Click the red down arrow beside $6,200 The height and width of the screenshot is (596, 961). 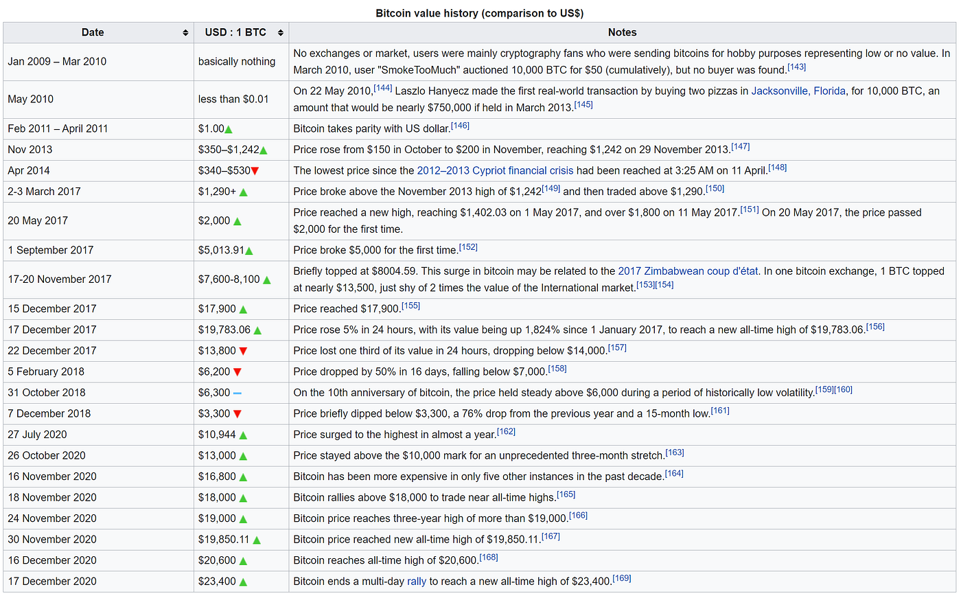pyautogui.click(x=238, y=372)
